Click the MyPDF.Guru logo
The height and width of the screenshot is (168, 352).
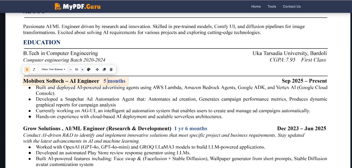[78, 7]
